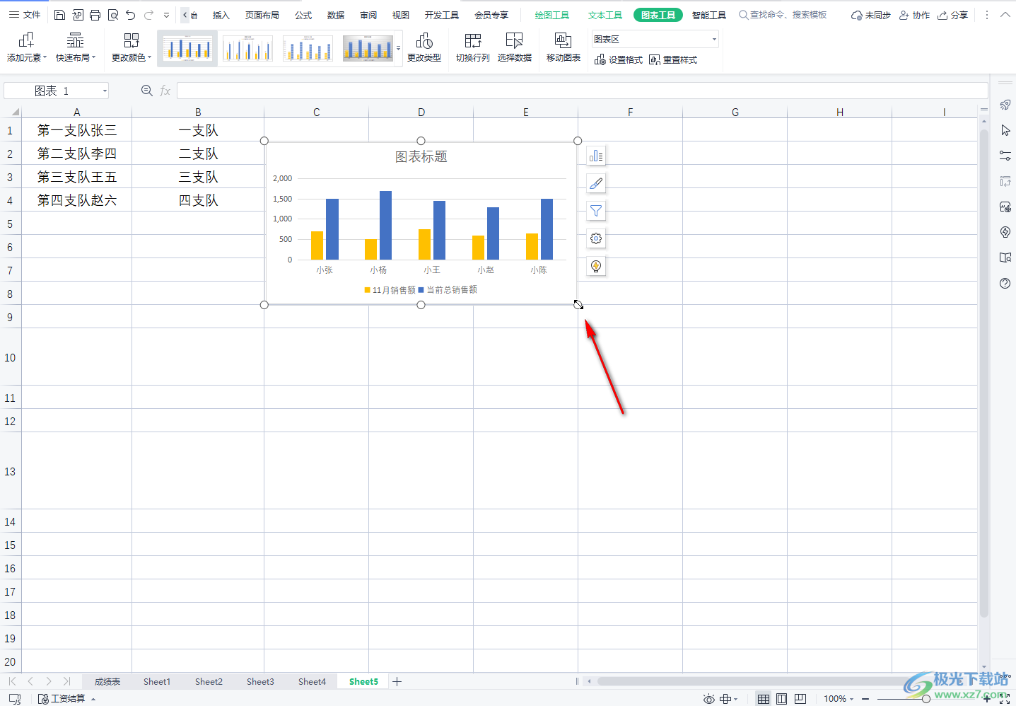Switch to the 公式 tab

tap(303, 15)
